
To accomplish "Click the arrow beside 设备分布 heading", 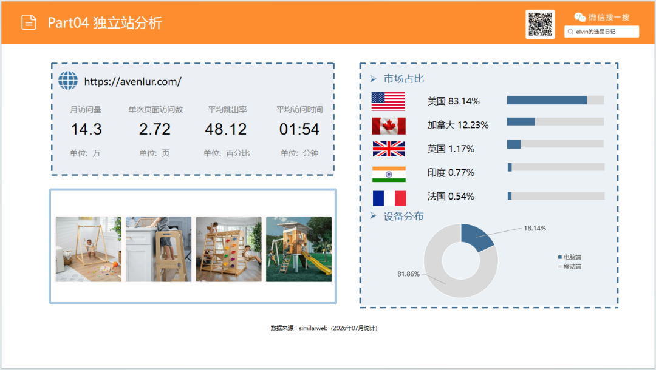I will (x=373, y=215).
